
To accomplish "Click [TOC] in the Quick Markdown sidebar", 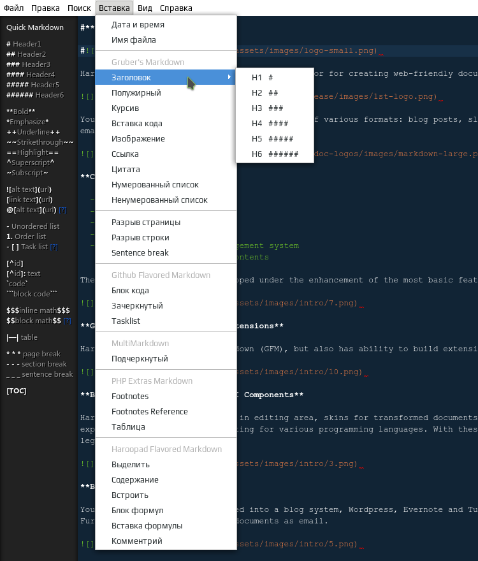I will [x=17, y=391].
